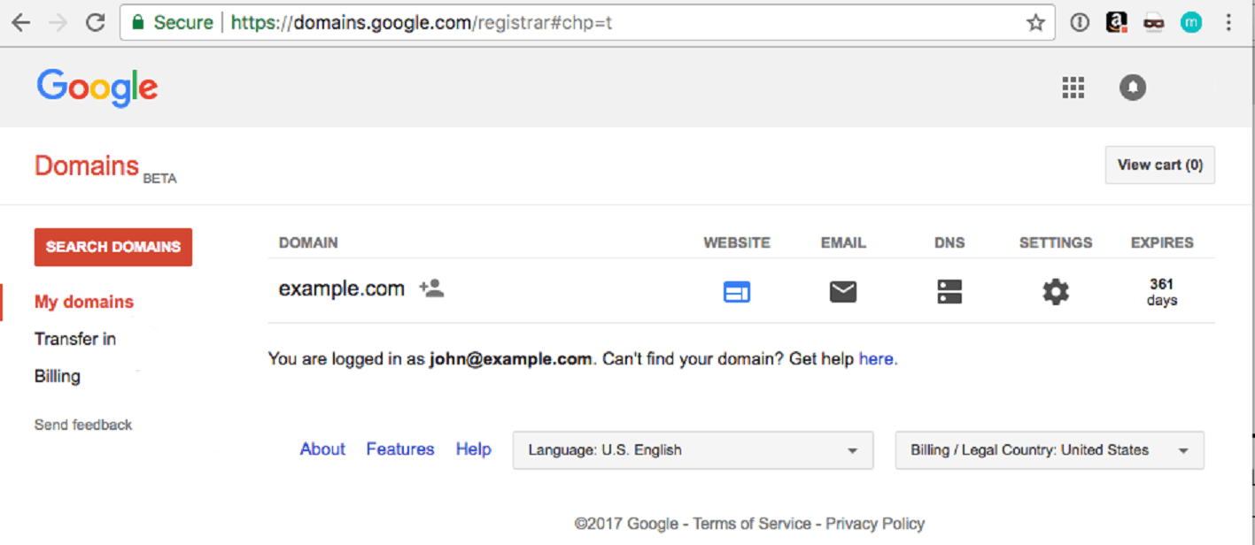Open the DNS server icon
The height and width of the screenshot is (545, 1255).
[x=949, y=292]
